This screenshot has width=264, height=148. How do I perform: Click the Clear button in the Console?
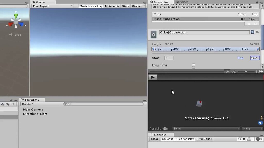(x=154, y=139)
